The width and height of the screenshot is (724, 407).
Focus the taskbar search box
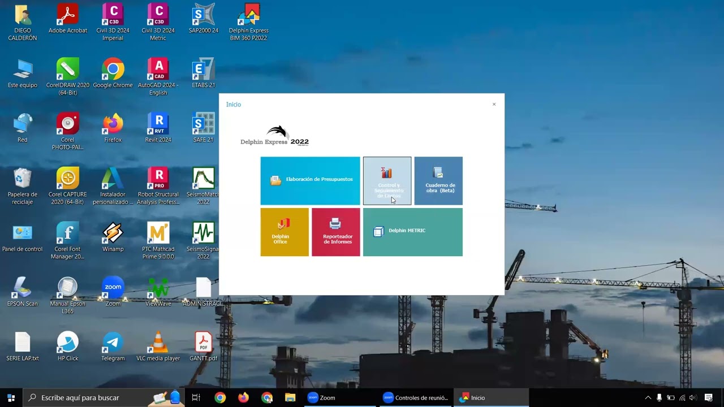point(104,398)
